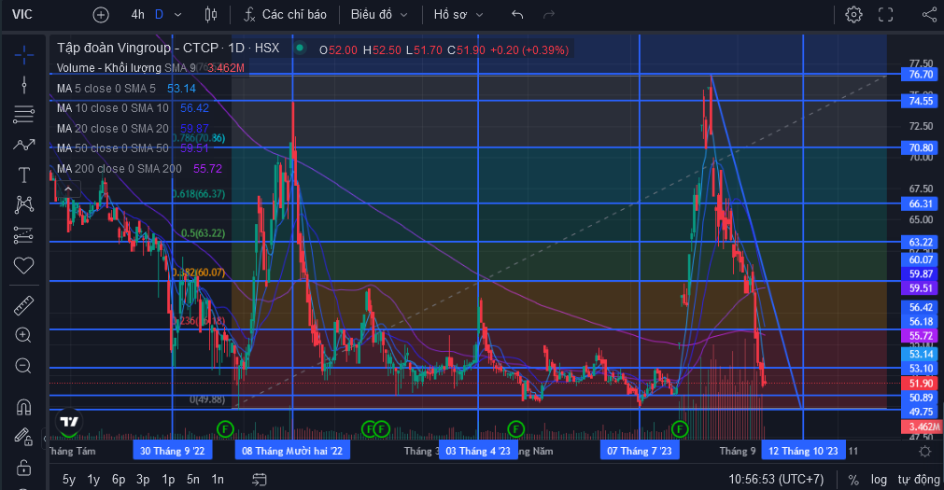This screenshot has height=490, width=944.
Task: Add a symbol to compare with plus icon
Action: point(101,14)
